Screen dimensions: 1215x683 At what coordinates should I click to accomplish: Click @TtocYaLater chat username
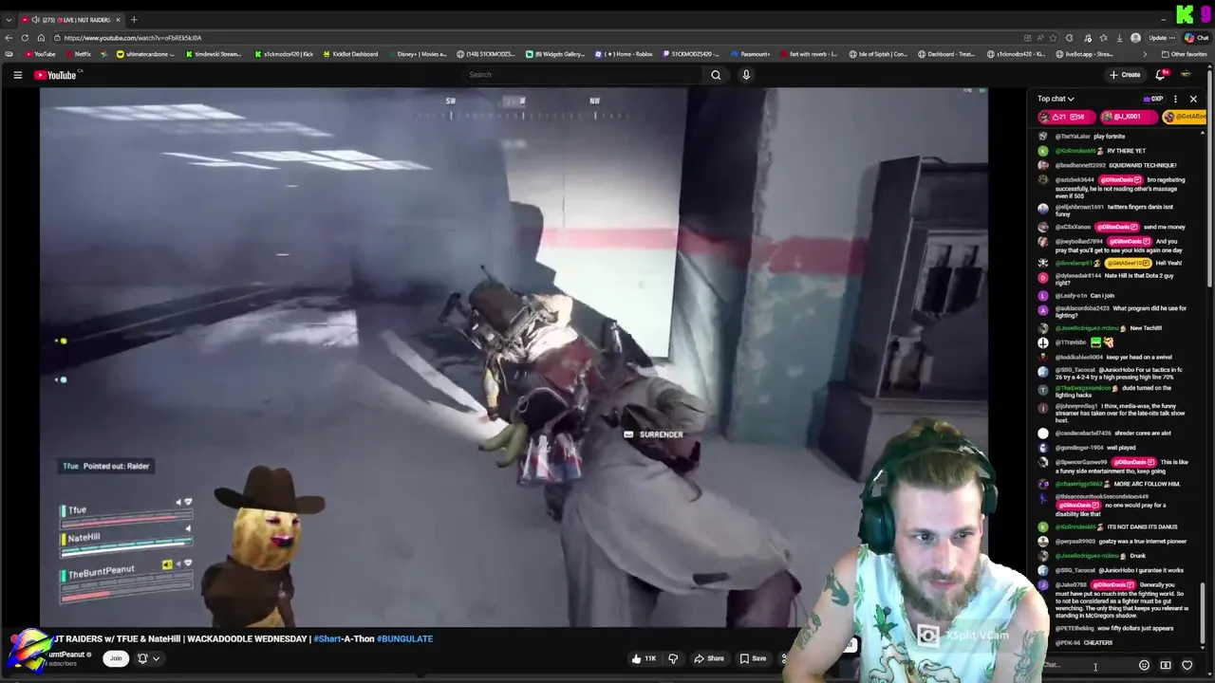click(1073, 137)
